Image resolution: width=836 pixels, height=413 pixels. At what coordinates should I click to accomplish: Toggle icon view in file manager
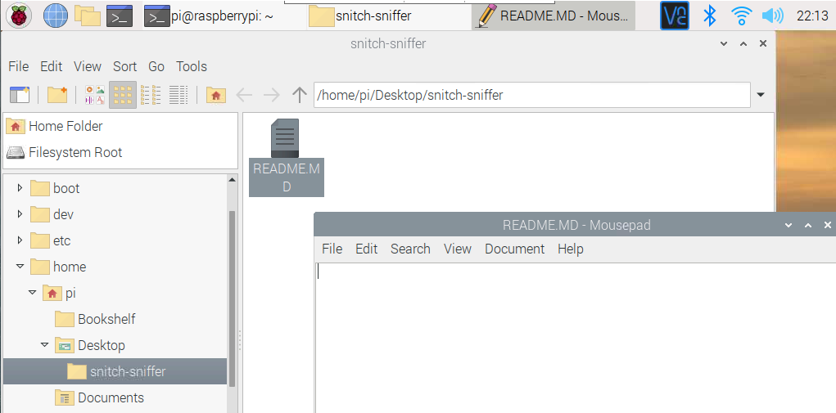tap(123, 95)
